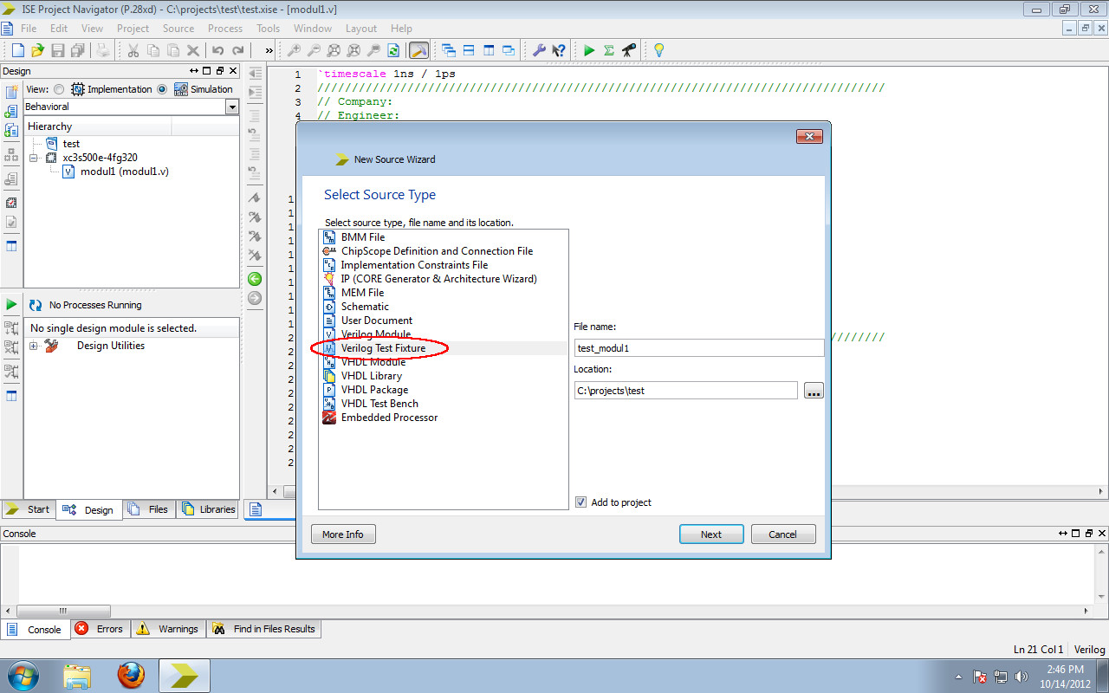This screenshot has height=693, width=1109.
Task: Collapse the xc3s500e-4fg320 hierarchy node
Action: (32, 158)
